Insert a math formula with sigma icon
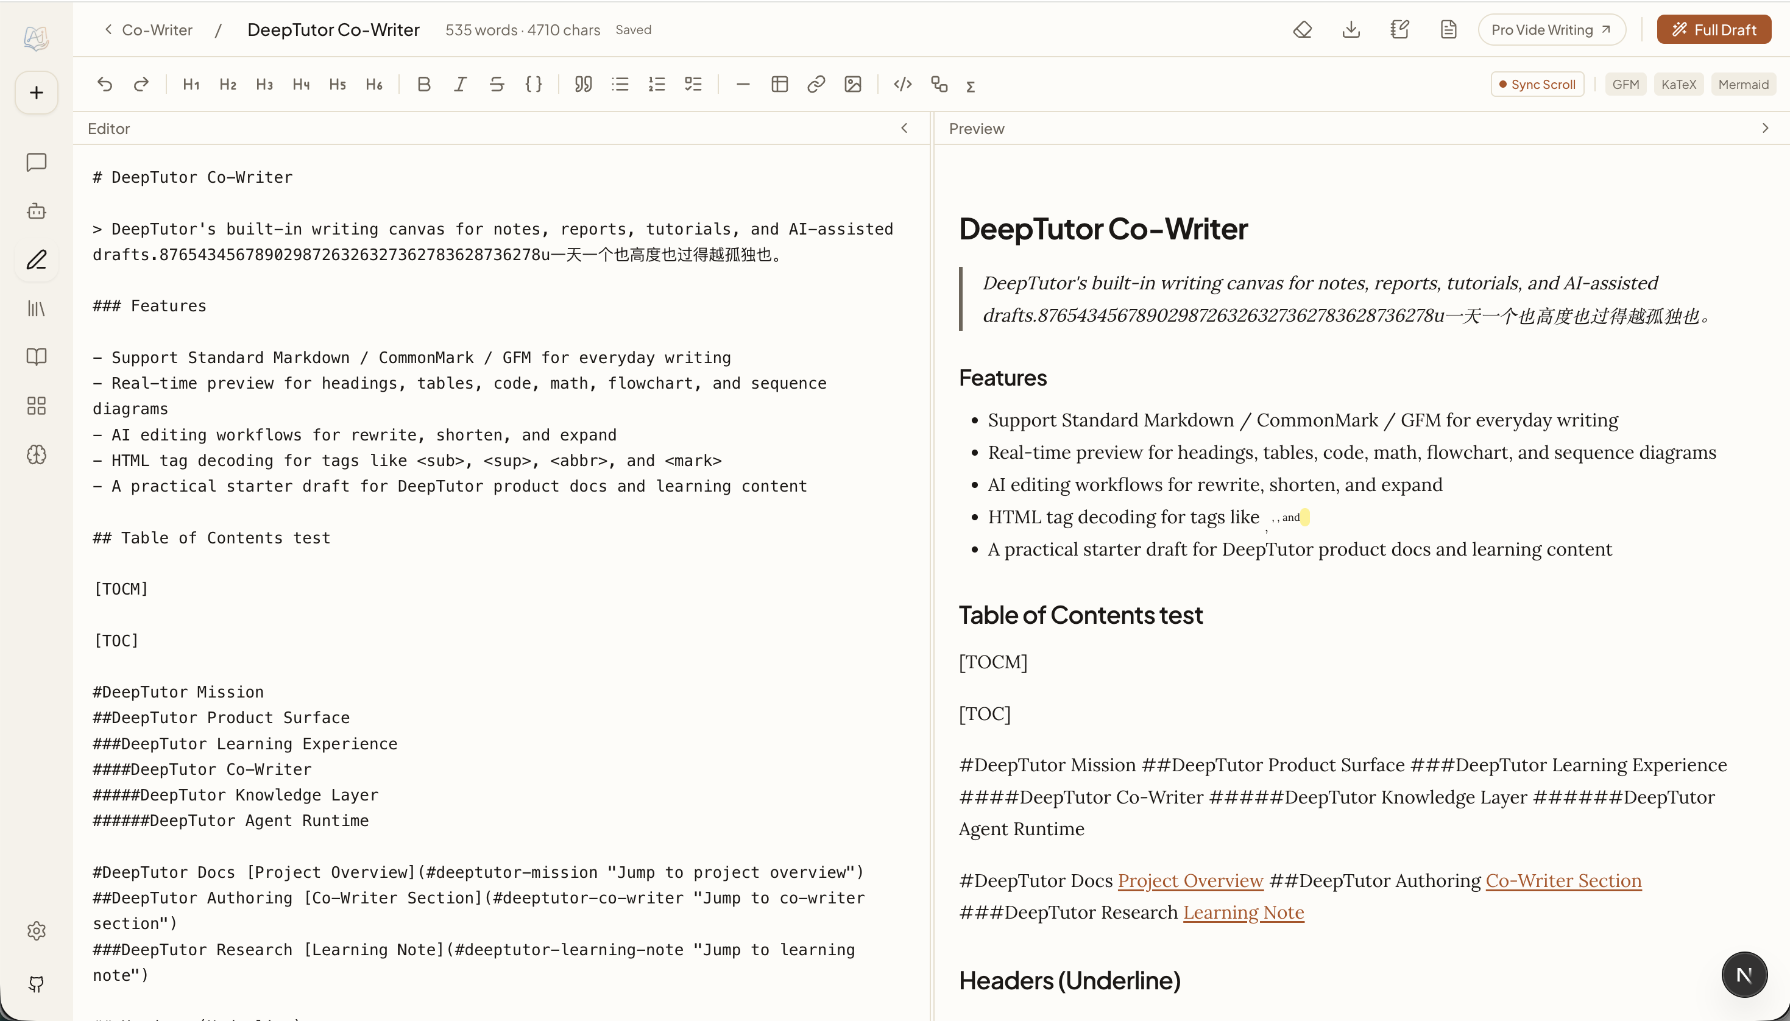 pos(971,85)
